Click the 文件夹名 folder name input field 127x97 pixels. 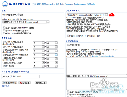[25, 76]
